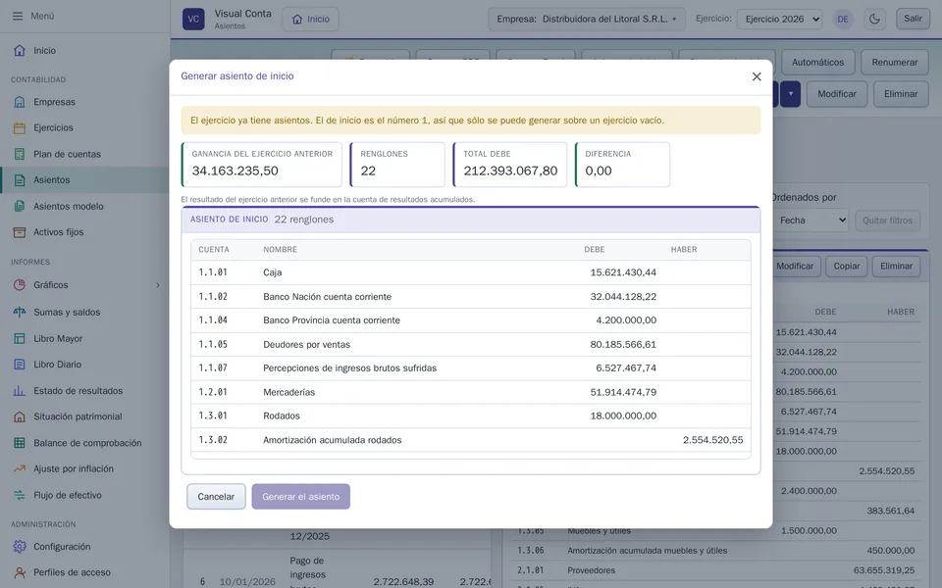Open the Fecha sort dropdown
The image size is (942, 588).
pos(811,220)
